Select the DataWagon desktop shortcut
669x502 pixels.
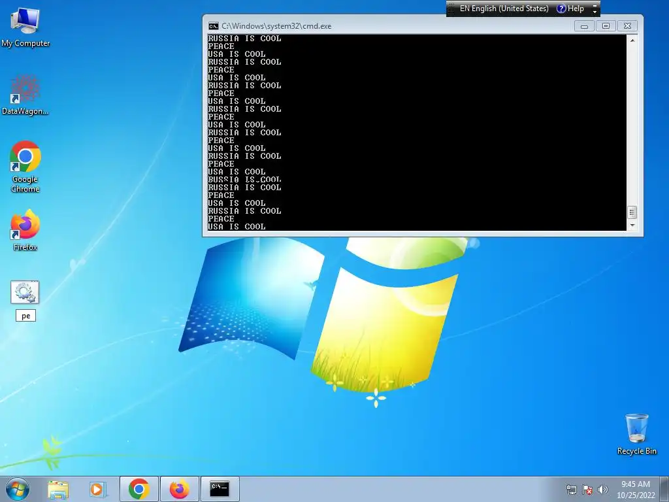coord(25,95)
